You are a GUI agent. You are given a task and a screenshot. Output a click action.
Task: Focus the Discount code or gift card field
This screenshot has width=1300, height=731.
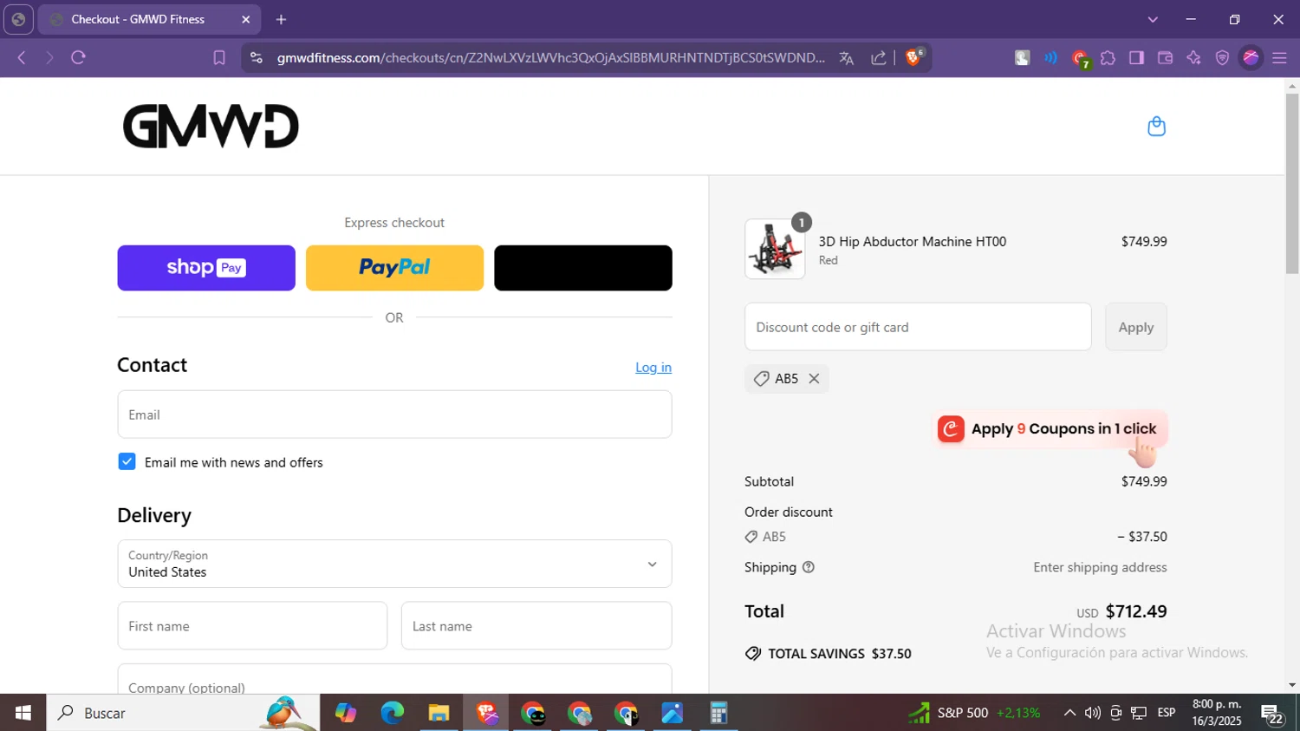(918, 327)
